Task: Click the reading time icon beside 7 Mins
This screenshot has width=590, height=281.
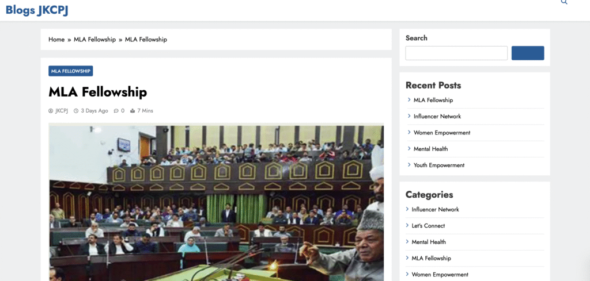Action: (133, 111)
